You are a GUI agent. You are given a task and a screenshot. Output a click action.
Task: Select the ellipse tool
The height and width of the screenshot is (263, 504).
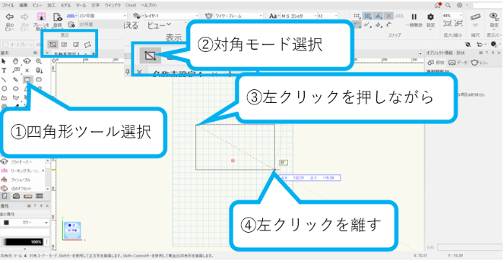[16, 89]
